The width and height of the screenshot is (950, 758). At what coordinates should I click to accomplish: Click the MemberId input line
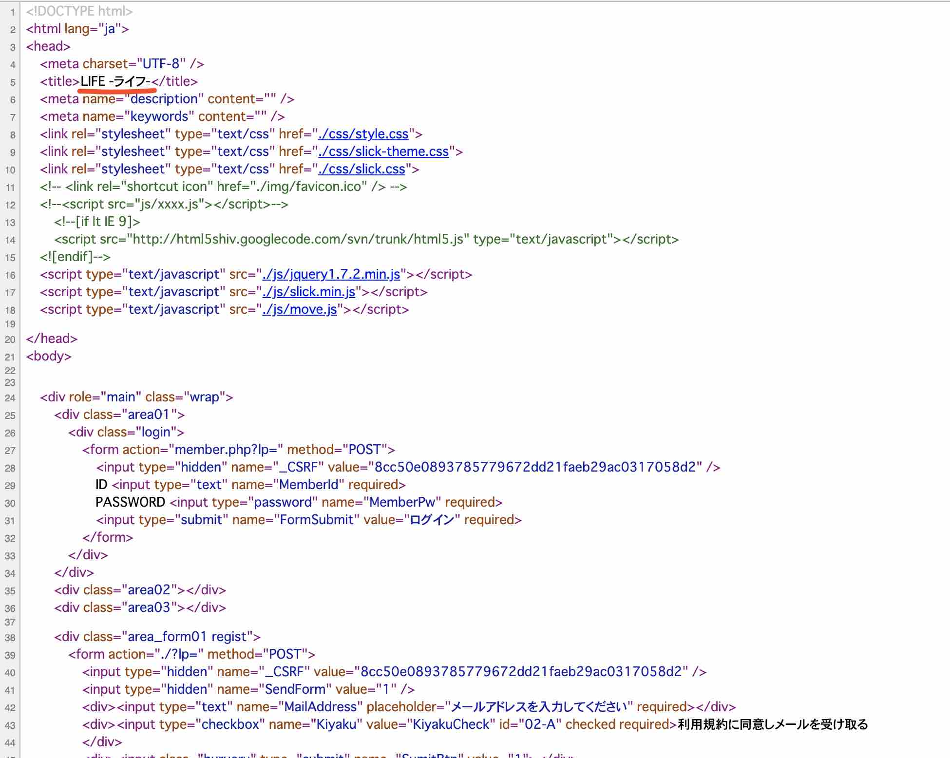[x=251, y=485]
